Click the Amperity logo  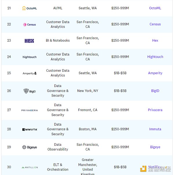tap(30, 73)
